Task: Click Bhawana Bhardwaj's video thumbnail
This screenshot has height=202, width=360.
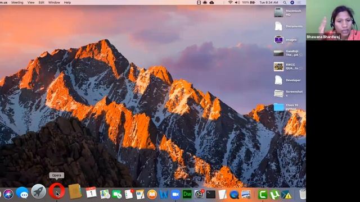Action: (333, 20)
